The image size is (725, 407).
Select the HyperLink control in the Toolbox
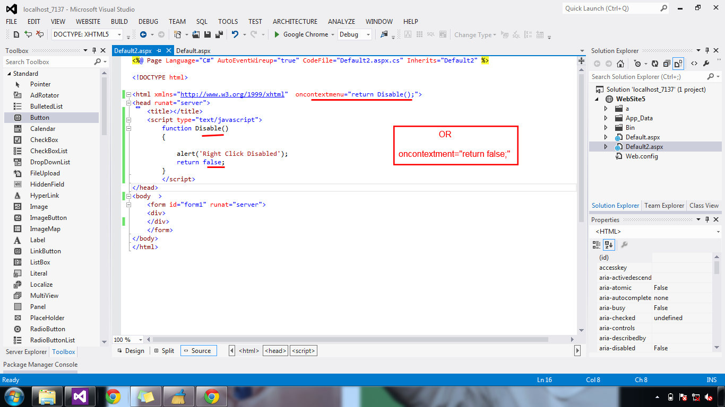click(x=51, y=196)
